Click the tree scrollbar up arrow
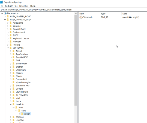The width and height of the screenshot is (147, 123). [76, 13]
